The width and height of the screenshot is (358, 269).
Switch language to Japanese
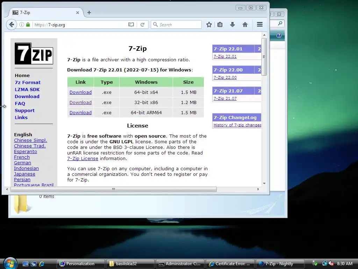24,174
